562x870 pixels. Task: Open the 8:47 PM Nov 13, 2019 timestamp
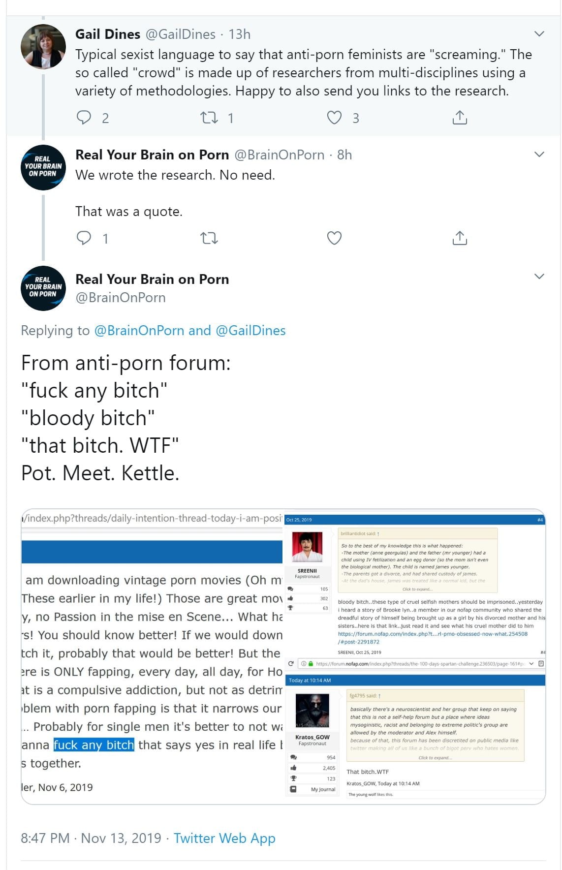(91, 838)
